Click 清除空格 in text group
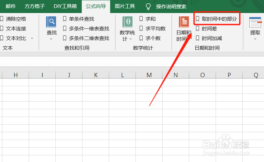264x162 pixels. coord(13,19)
